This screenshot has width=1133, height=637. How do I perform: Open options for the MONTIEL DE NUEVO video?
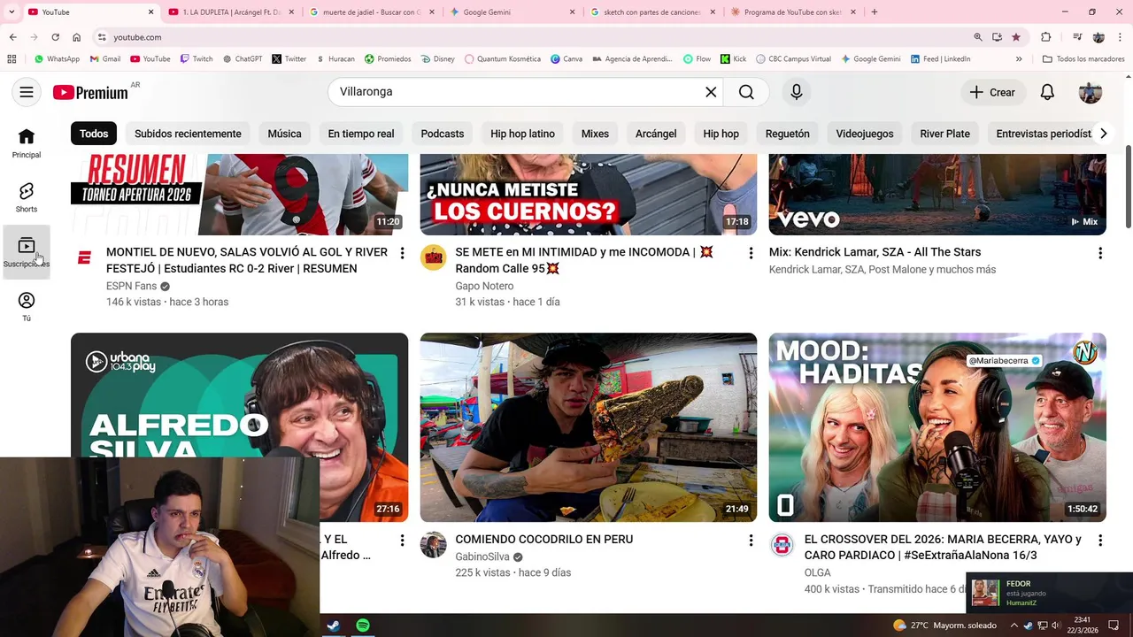tap(402, 253)
